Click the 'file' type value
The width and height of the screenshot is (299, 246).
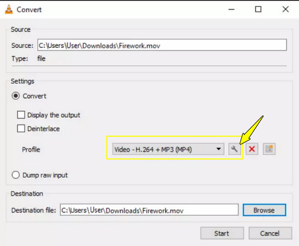[41, 58]
